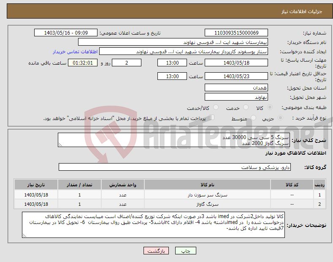This screenshot has height=262, width=333.
Task: Select the متوسط purchase type radio
Action: (253, 117)
